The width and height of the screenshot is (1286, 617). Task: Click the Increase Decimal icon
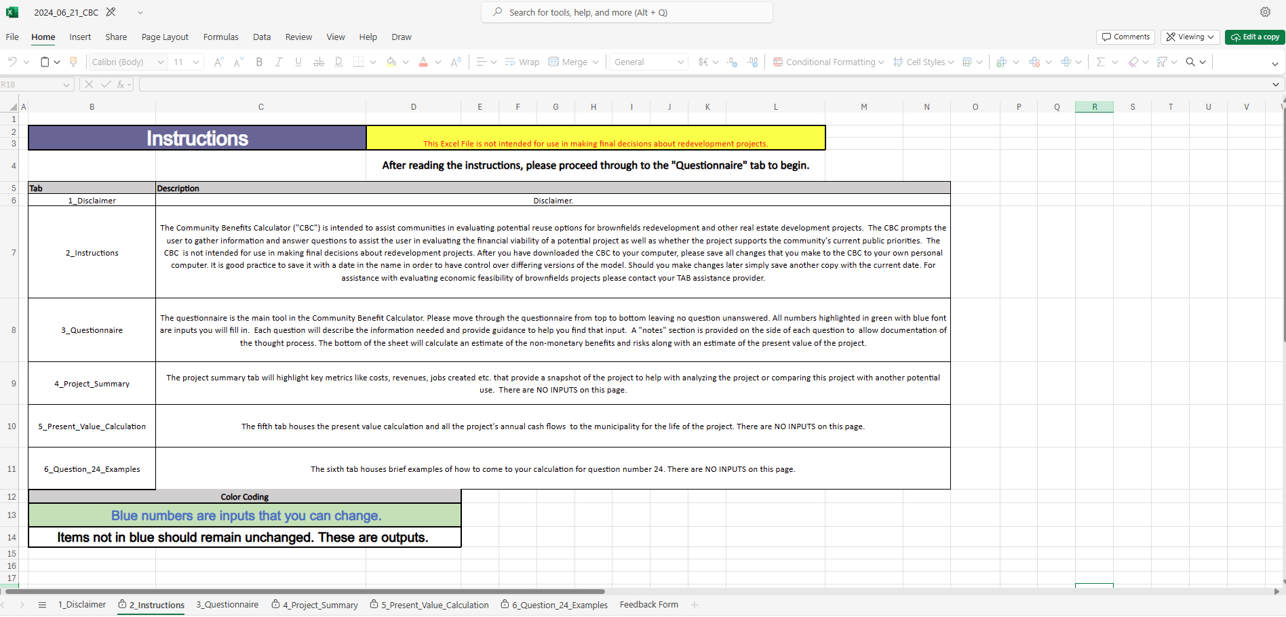point(753,62)
